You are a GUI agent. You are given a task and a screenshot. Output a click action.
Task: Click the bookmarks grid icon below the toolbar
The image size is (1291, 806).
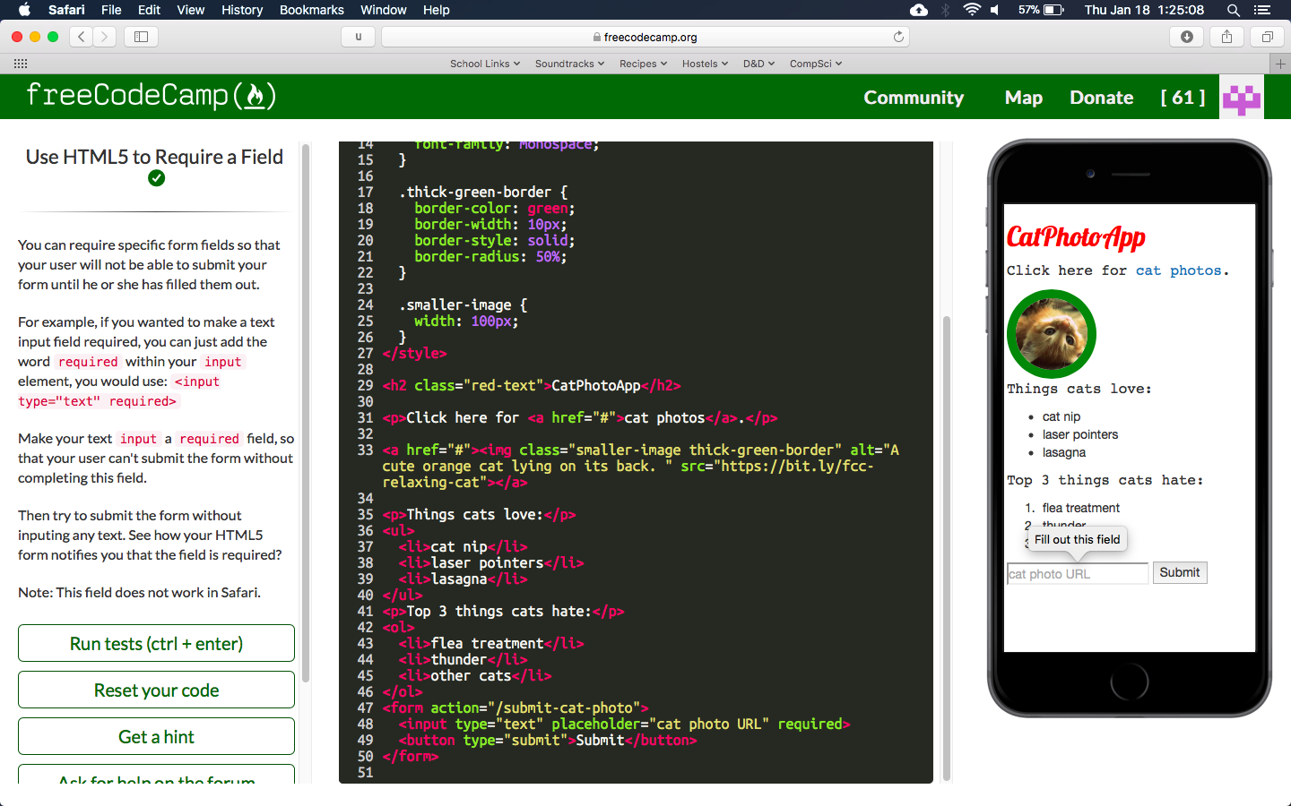coord(20,63)
